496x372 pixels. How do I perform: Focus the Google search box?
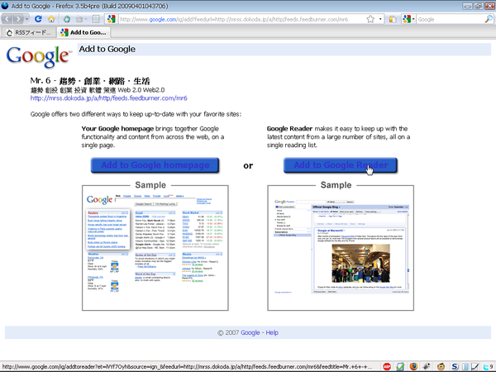click(x=451, y=19)
